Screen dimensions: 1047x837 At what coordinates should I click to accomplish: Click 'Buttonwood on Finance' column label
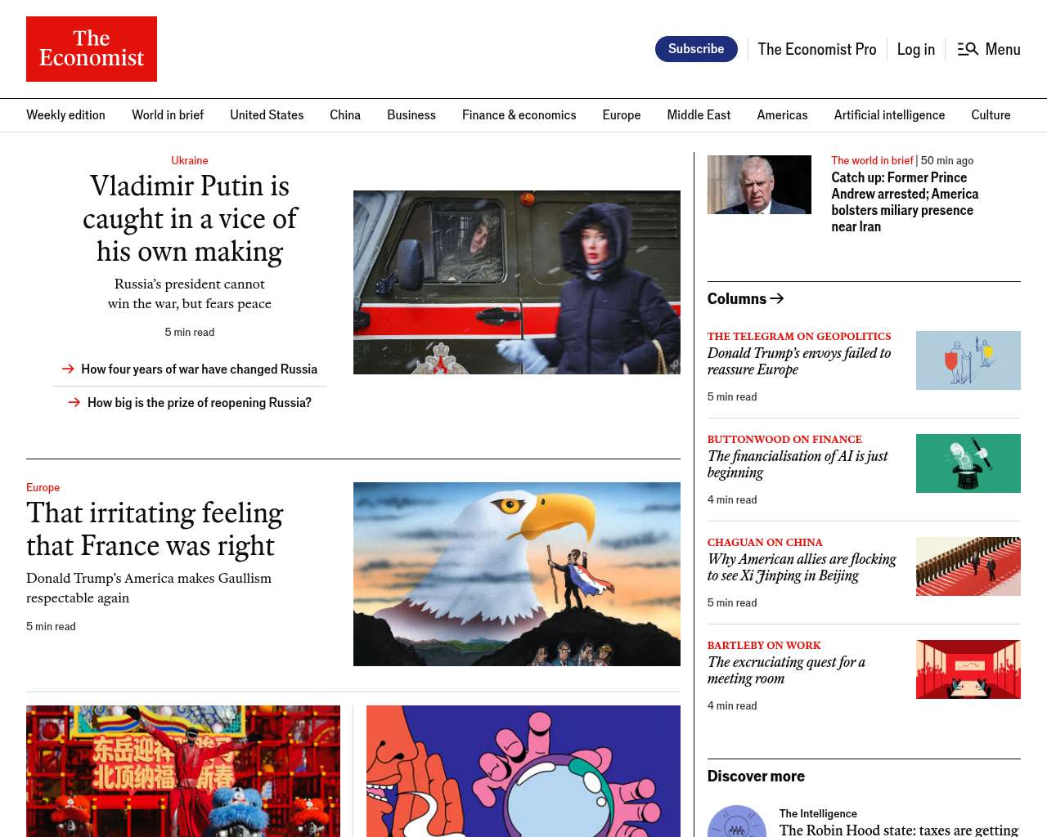[784, 439]
